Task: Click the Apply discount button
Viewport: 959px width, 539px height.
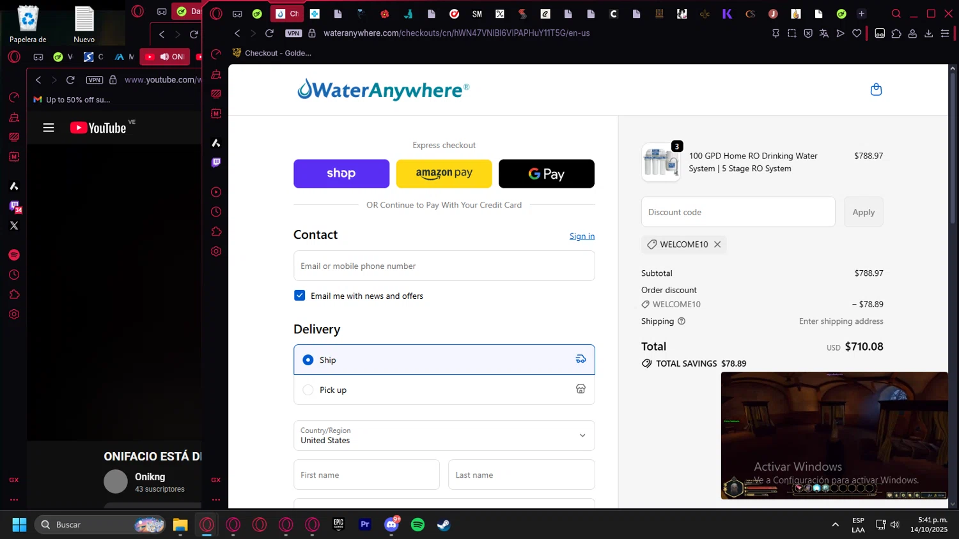Action: point(863,212)
